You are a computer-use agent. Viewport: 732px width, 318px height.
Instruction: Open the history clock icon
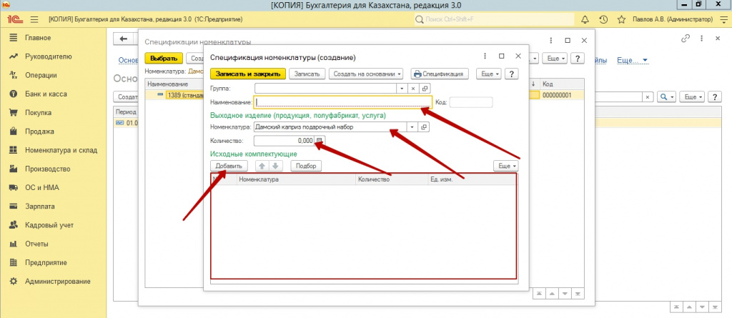click(x=603, y=19)
